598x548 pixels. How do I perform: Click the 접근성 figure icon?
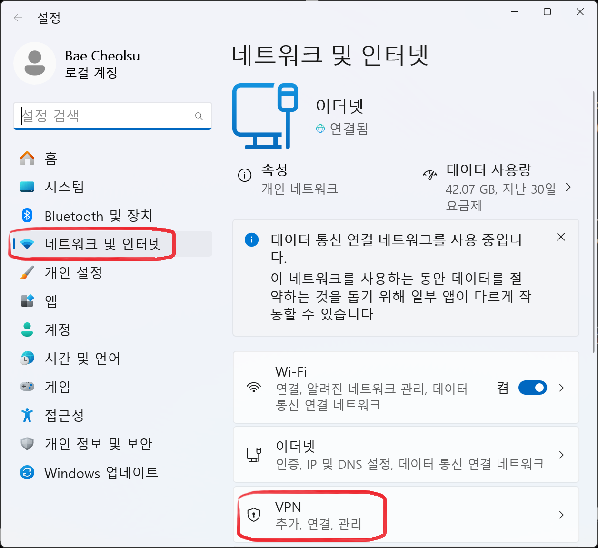27,415
